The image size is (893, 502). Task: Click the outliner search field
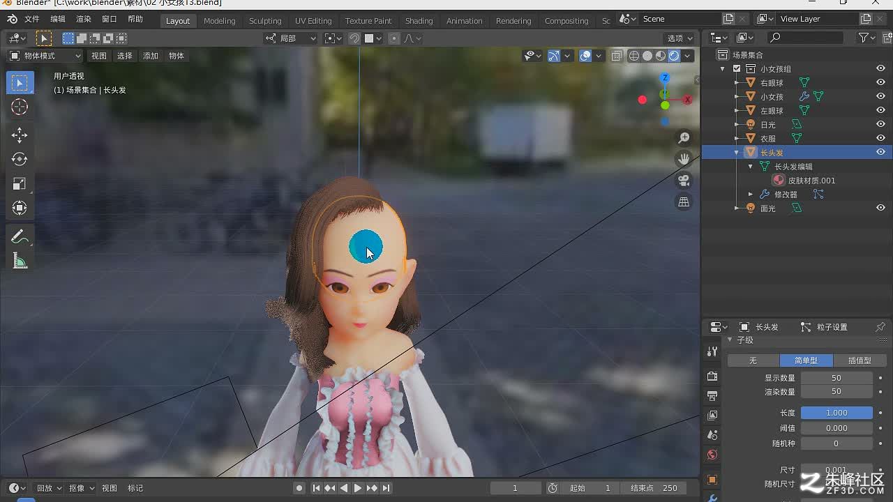coord(806,38)
